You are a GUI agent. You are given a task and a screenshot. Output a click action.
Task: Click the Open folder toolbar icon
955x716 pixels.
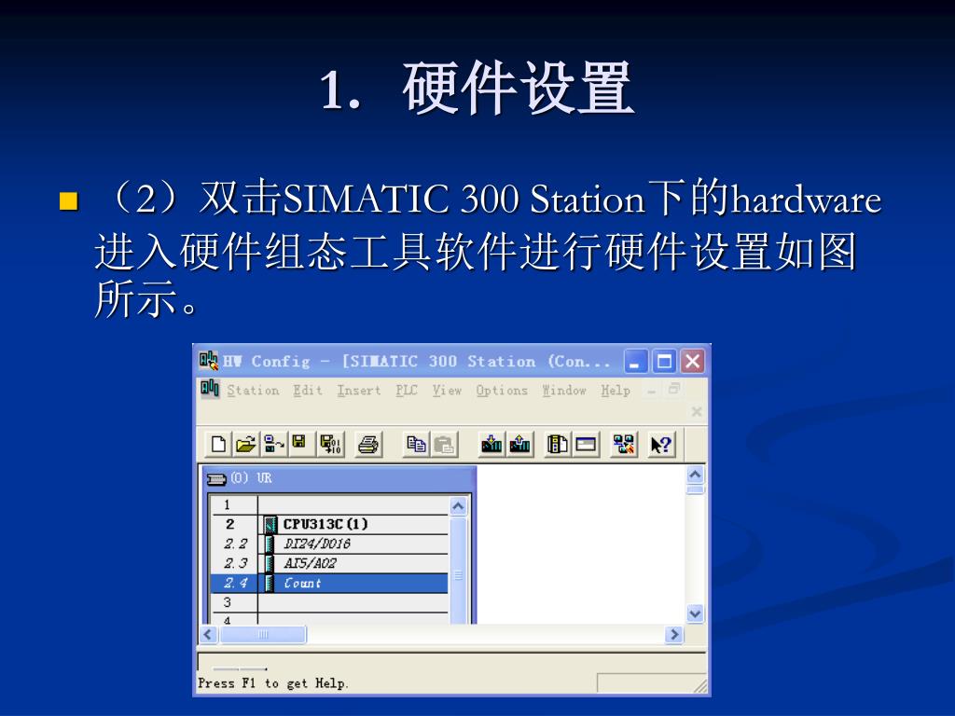click(x=245, y=444)
